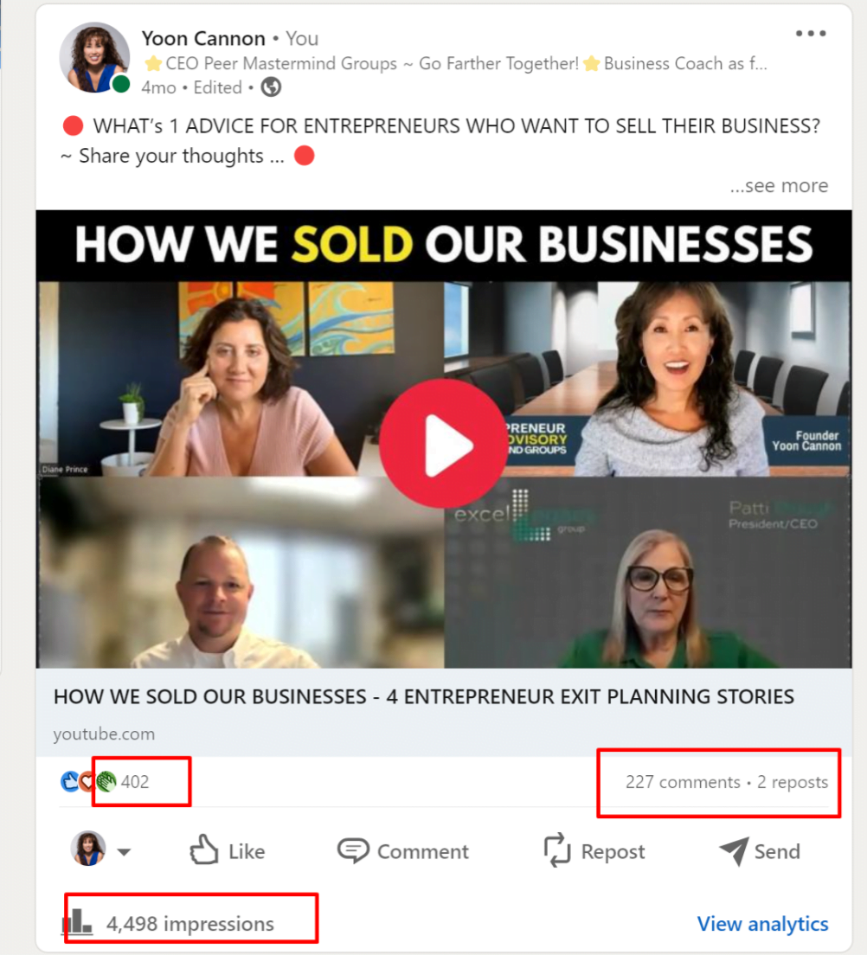Viewport: 867px width, 955px height.
Task: Play the video with red play button
Action: [443, 444]
